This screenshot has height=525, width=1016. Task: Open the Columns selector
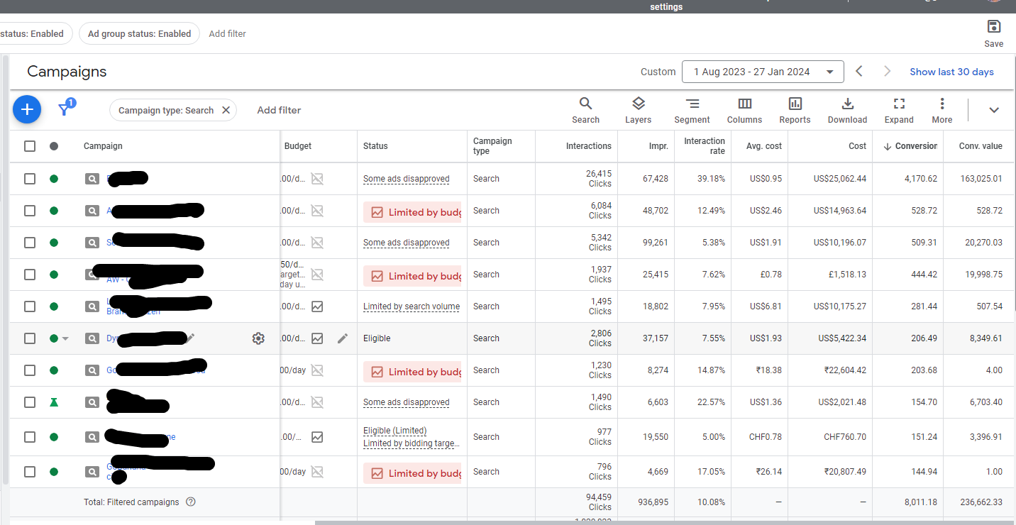(744, 110)
